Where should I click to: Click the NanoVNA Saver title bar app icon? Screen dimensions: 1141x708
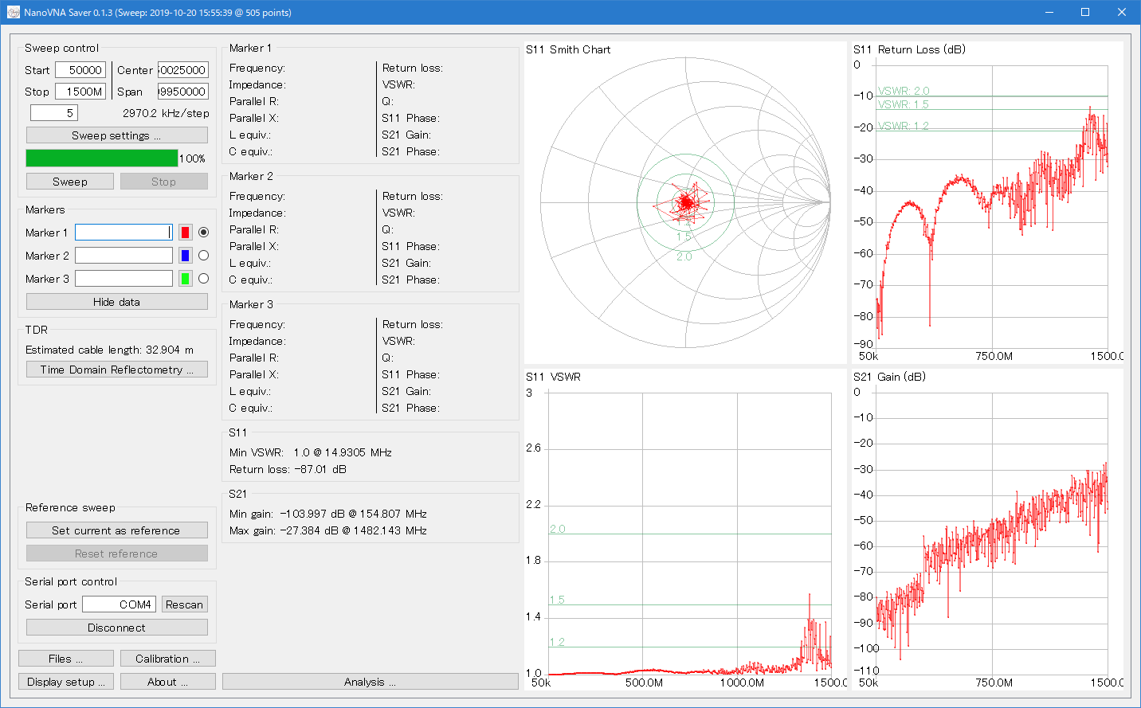point(13,12)
